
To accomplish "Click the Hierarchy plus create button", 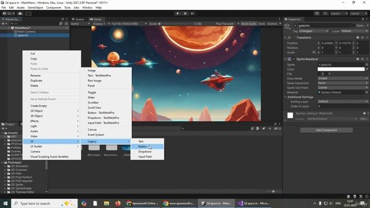I will (x=4, y=24).
